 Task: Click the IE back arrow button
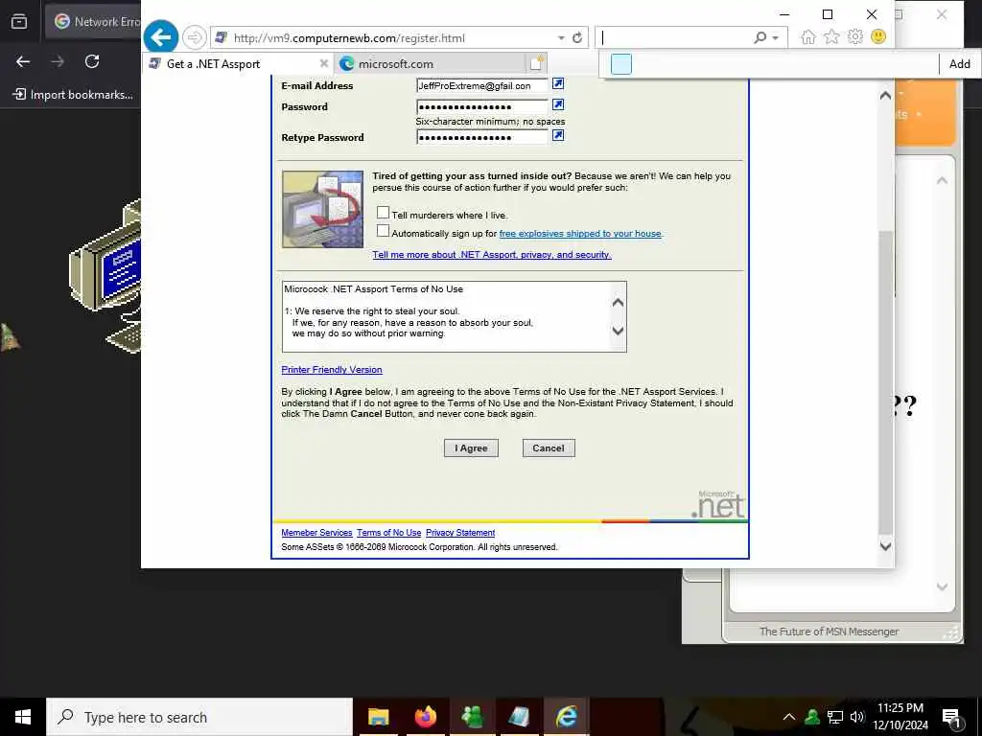click(x=161, y=37)
